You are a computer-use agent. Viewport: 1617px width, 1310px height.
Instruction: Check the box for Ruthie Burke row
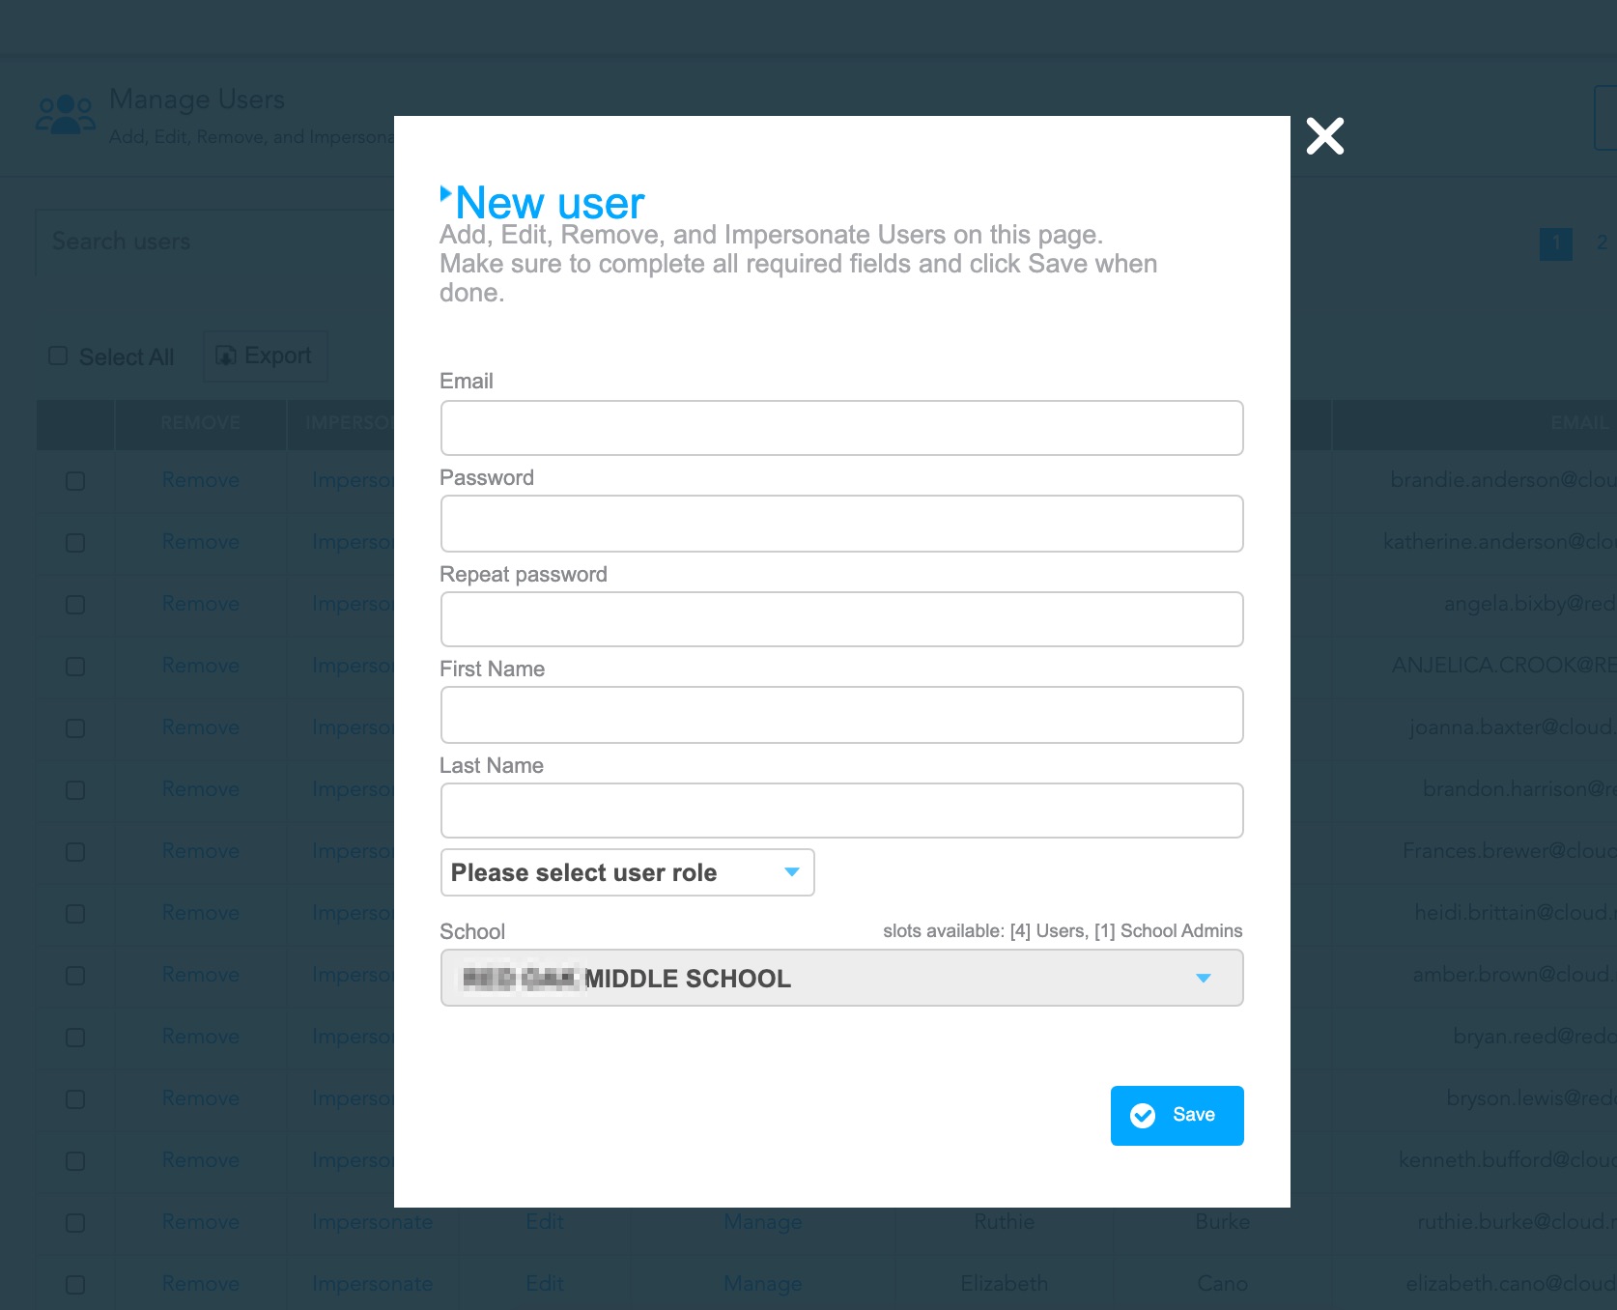[x=75, y=1223]
